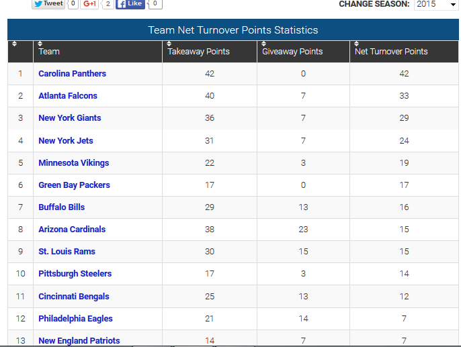Image resolution: width=461 pixels, height=347 pixels.
Task: Select Buffalo Bills net points 16
Action: point(404,207)
